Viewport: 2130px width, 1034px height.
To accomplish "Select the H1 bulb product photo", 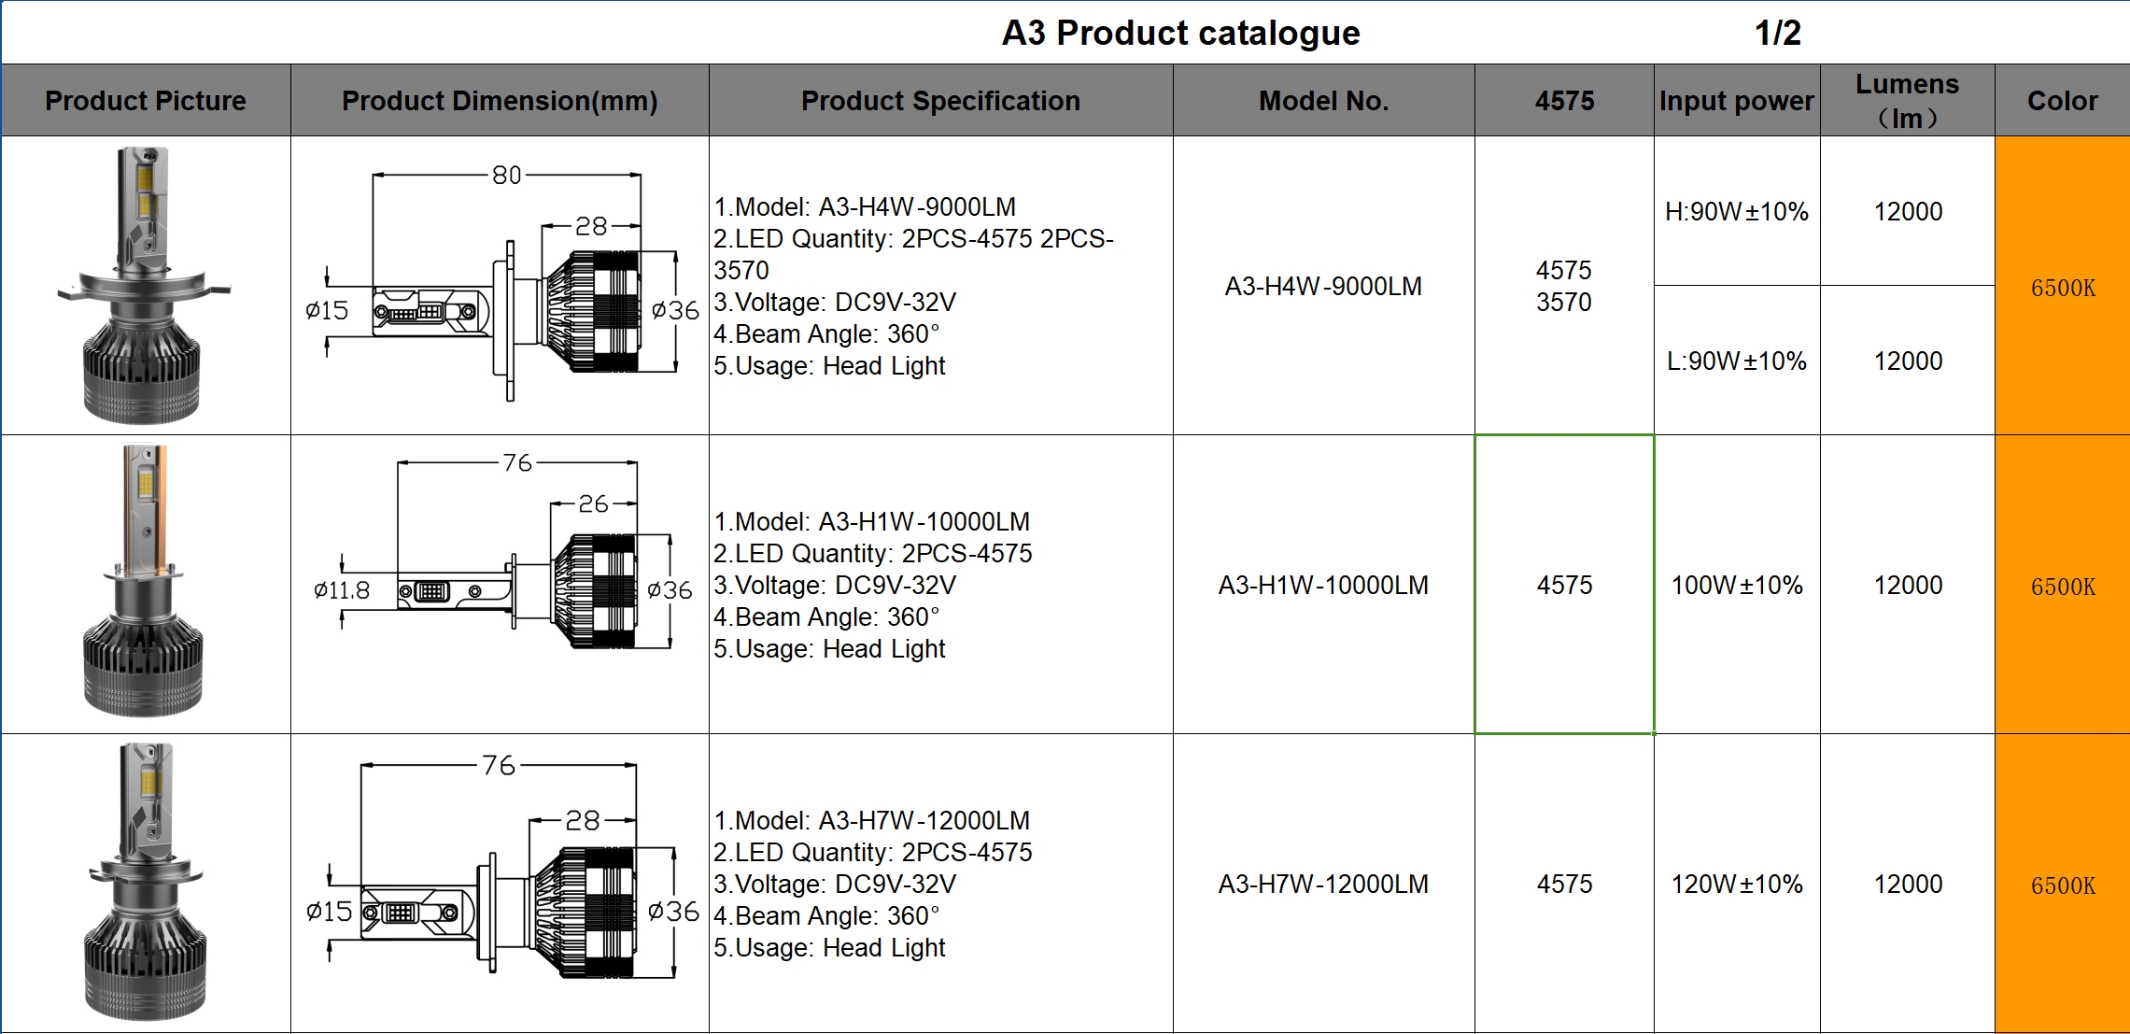I will point(143,583).
